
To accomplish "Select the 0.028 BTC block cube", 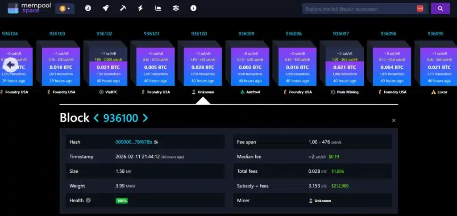I will tap(203, 67).
